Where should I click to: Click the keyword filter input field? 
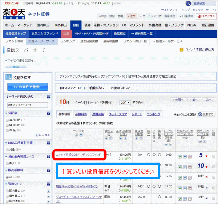[28, 105]
